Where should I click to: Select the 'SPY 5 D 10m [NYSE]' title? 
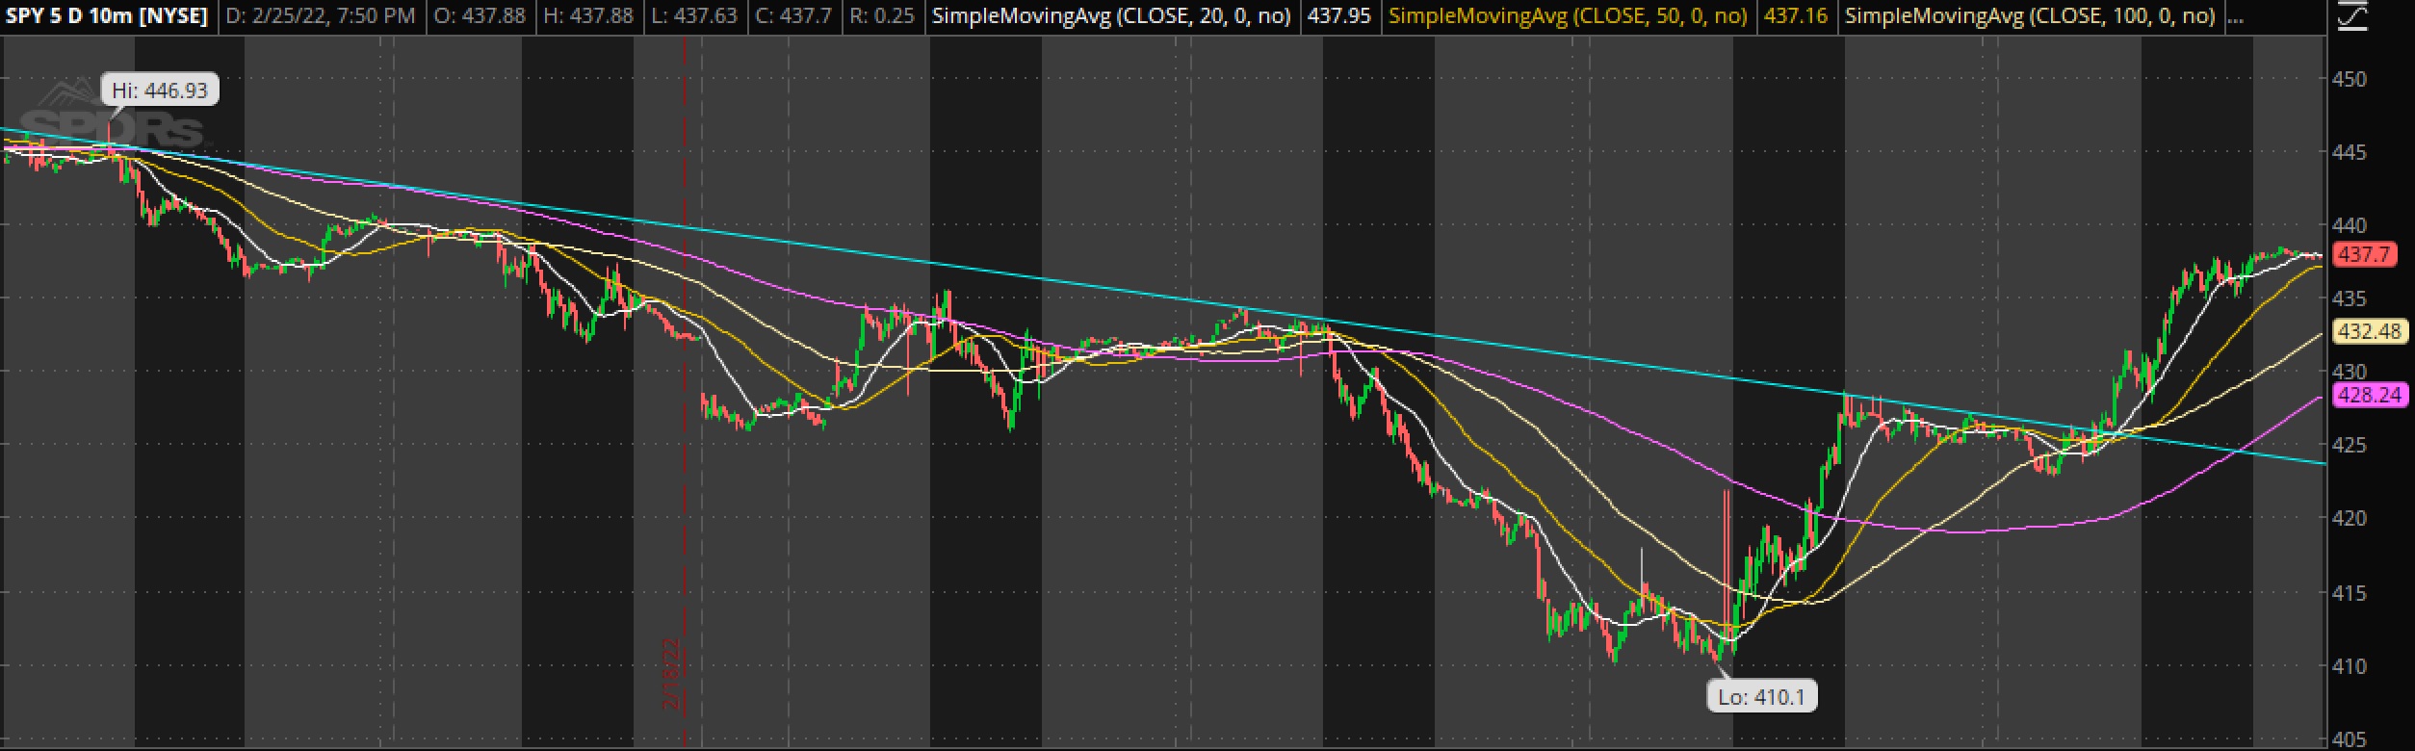coord(107,15)
